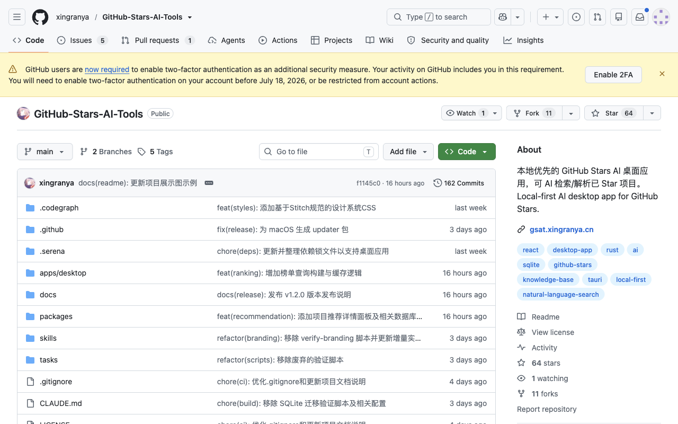Image resolution: width=678 pixels, height=424 pixels.
Task: Select the desktop-app topic tag
Action: tap(573, 250)
